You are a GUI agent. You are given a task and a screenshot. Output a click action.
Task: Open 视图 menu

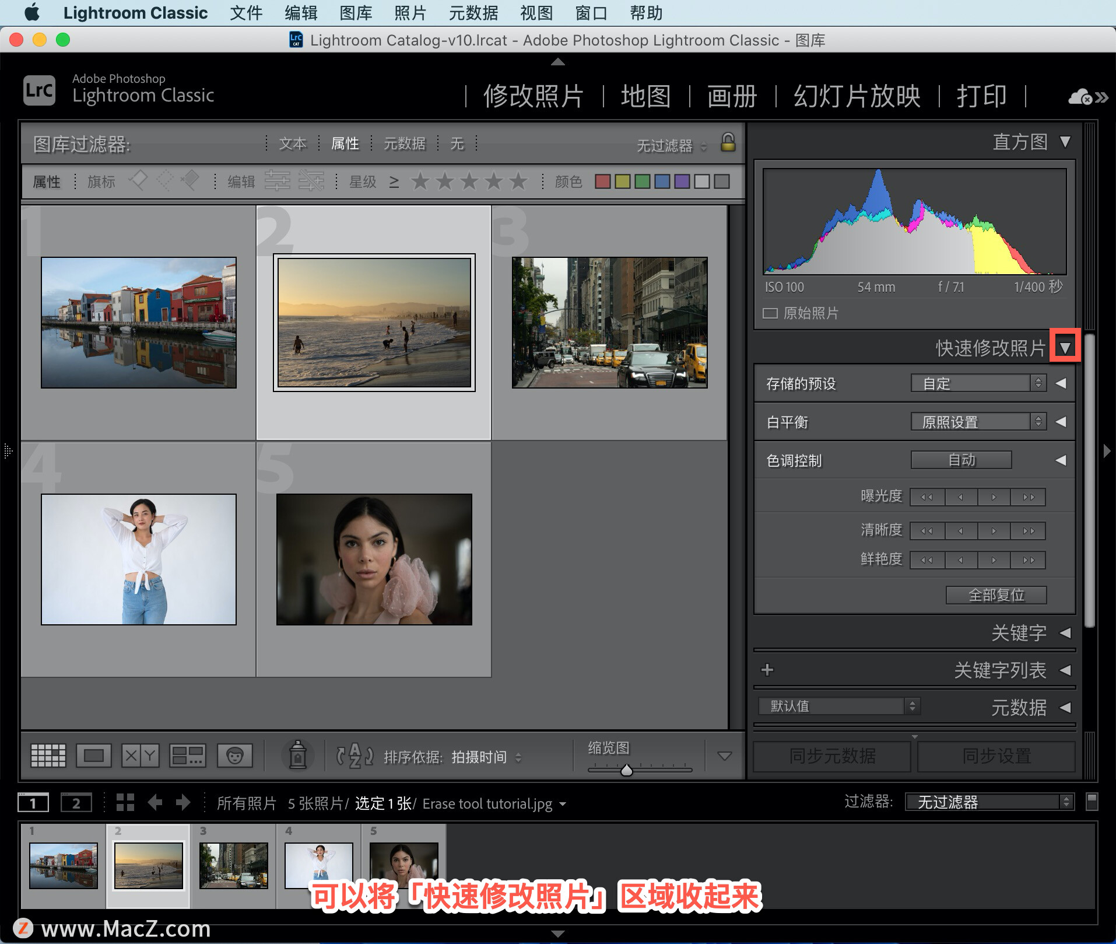click(x=536, y=13)
